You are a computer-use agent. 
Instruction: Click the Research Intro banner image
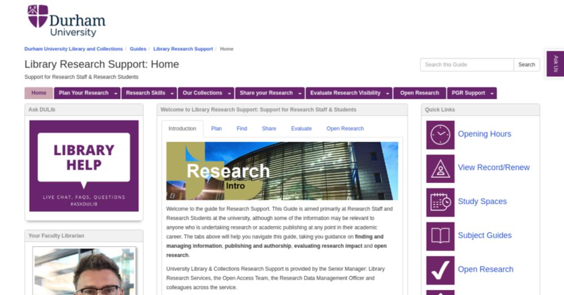point(282,171)
